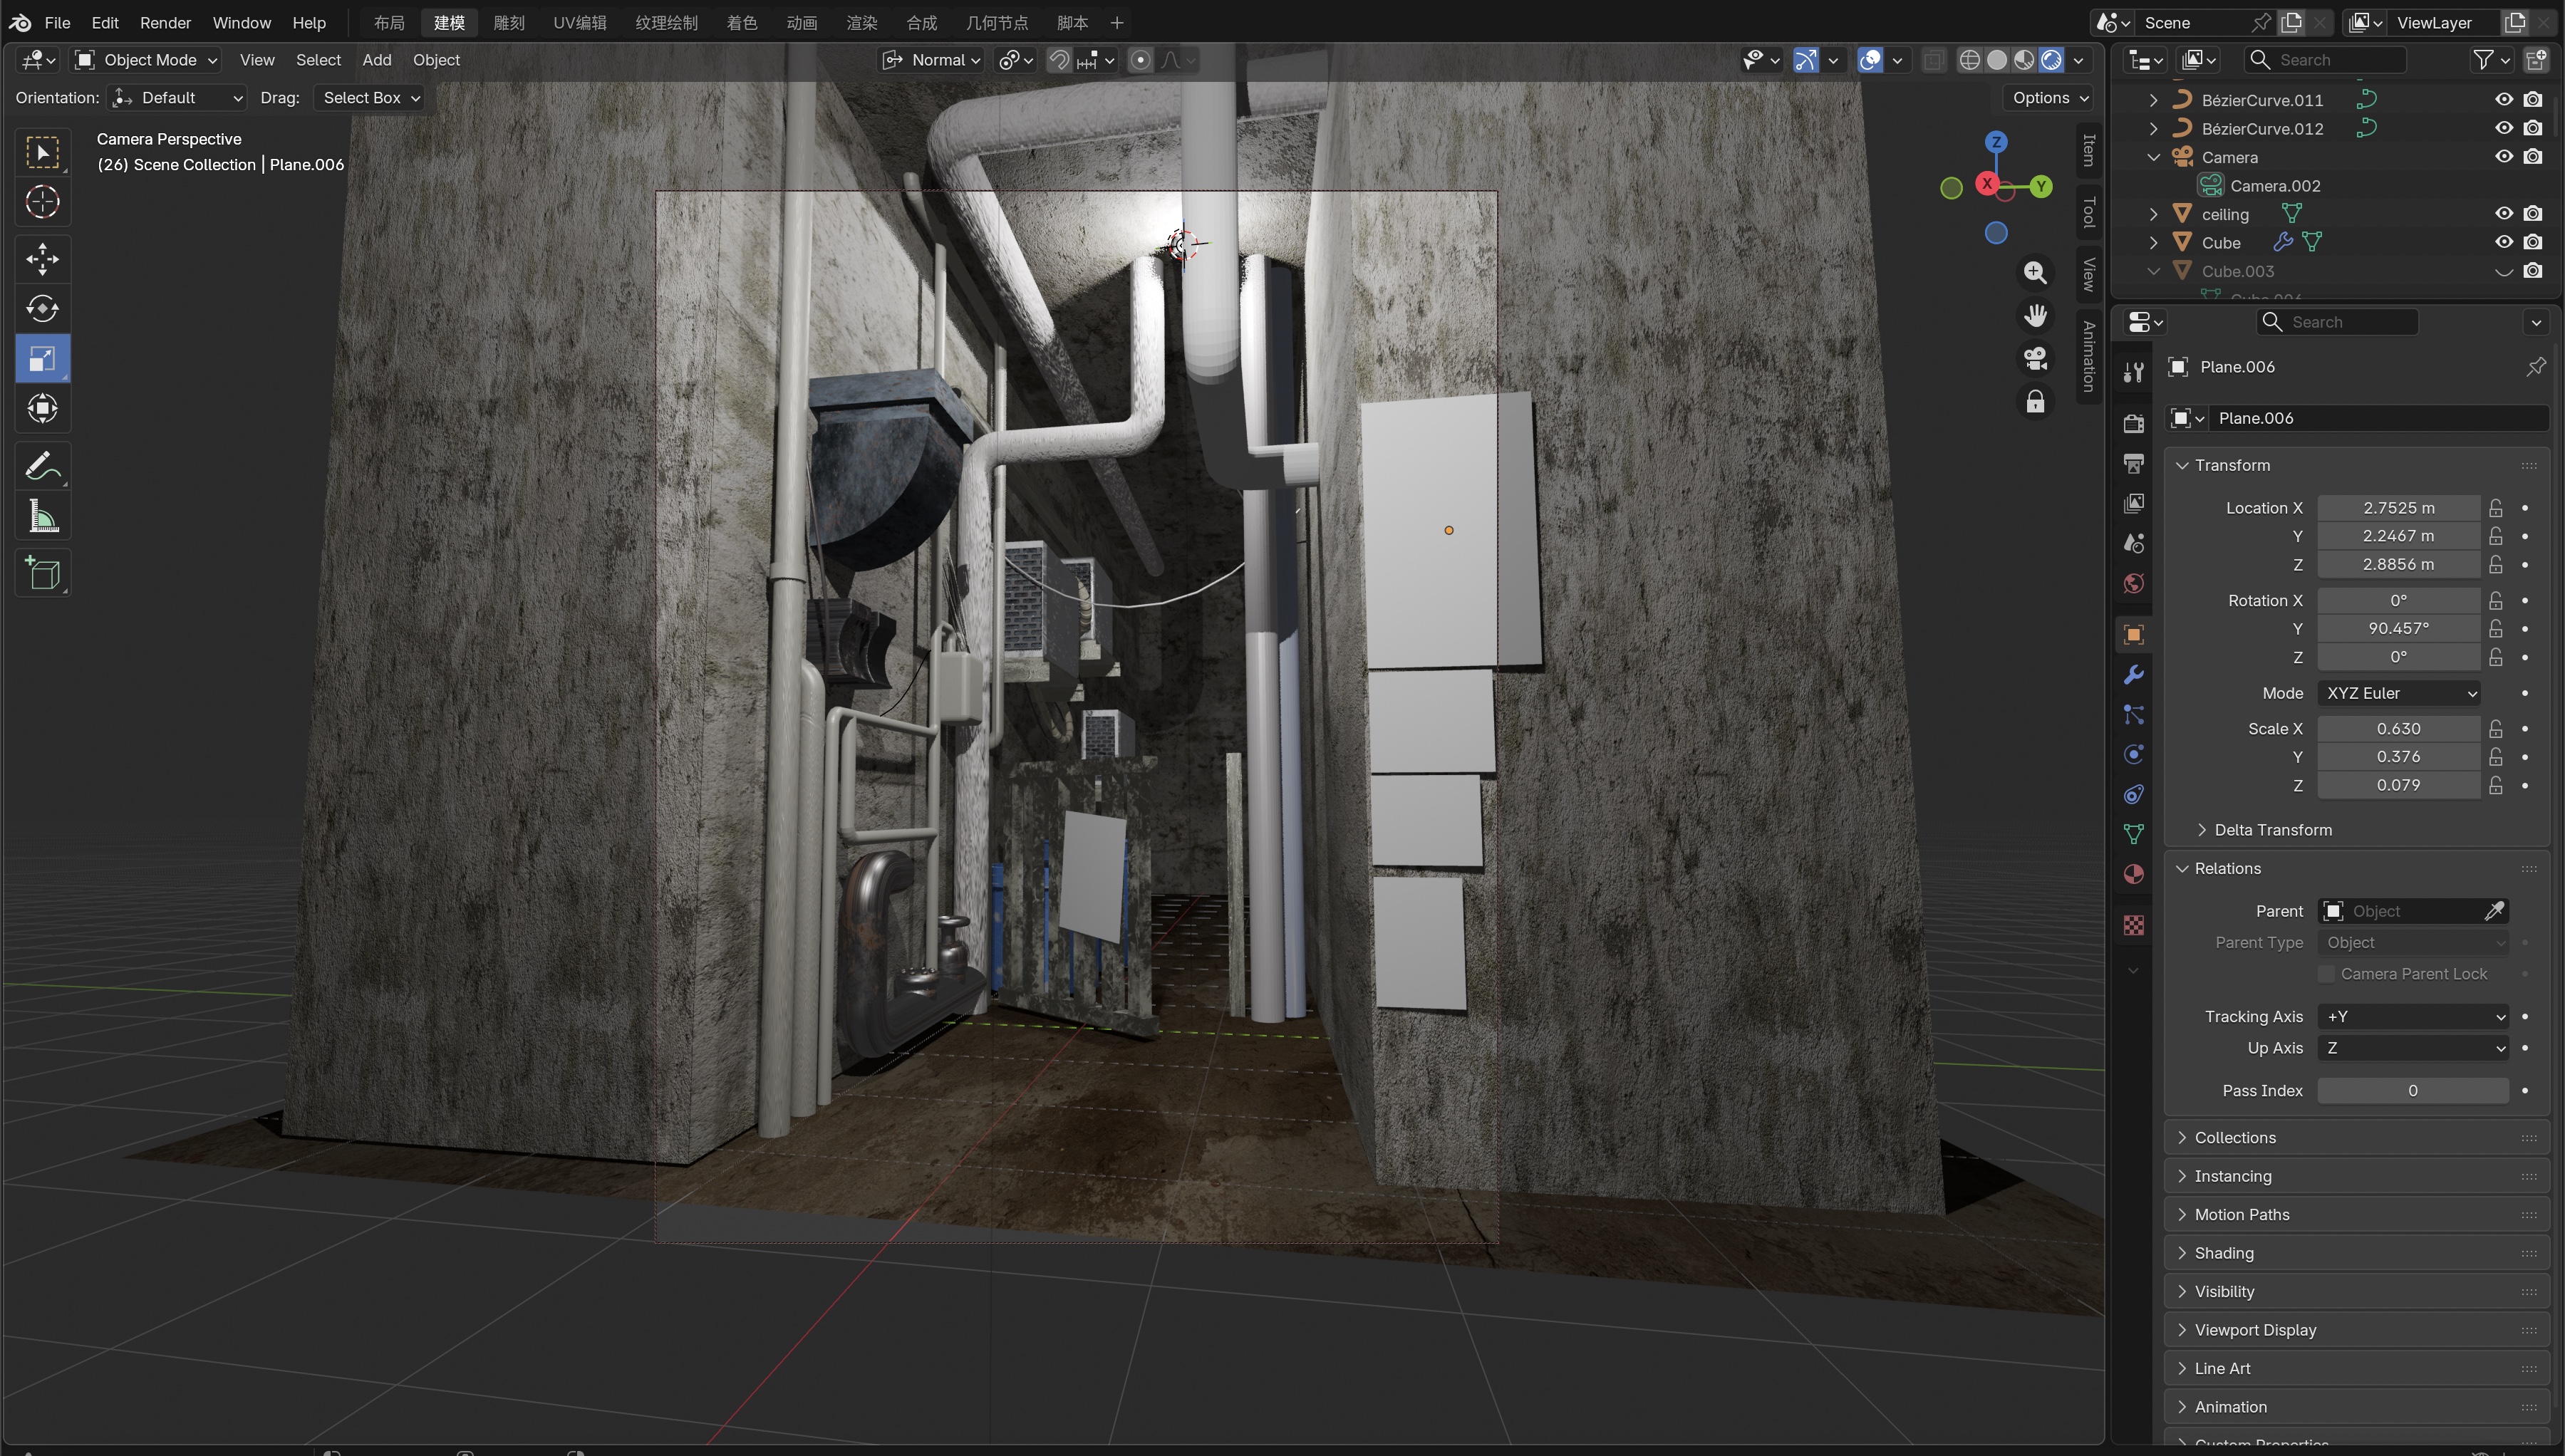Choose the Measure tool
Image resolution: width=2565 pixels, height=1456 pixels.
coord(42,516)
